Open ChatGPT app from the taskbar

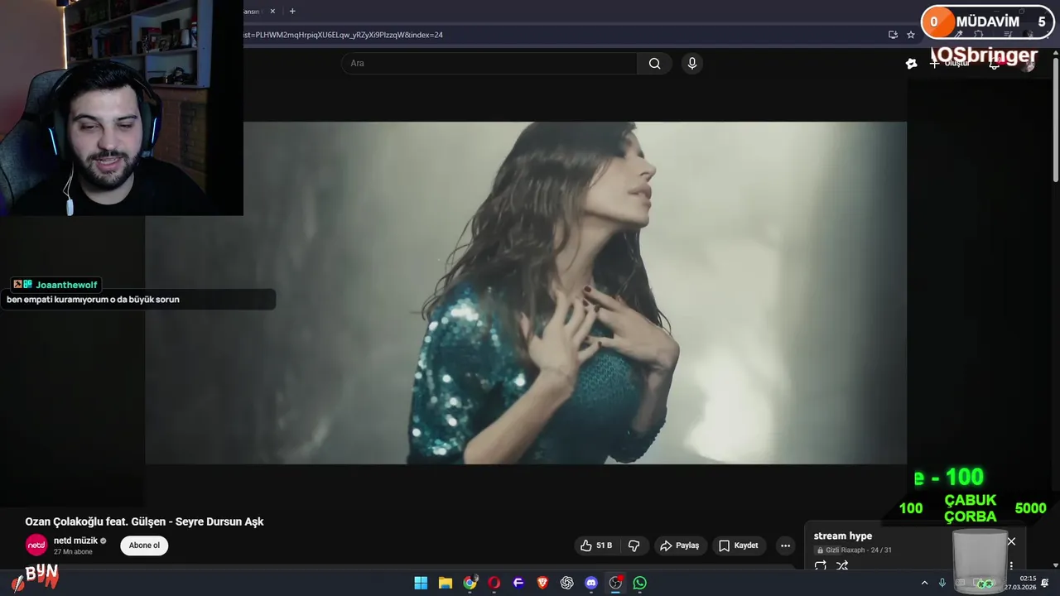[x=566, y=583]
